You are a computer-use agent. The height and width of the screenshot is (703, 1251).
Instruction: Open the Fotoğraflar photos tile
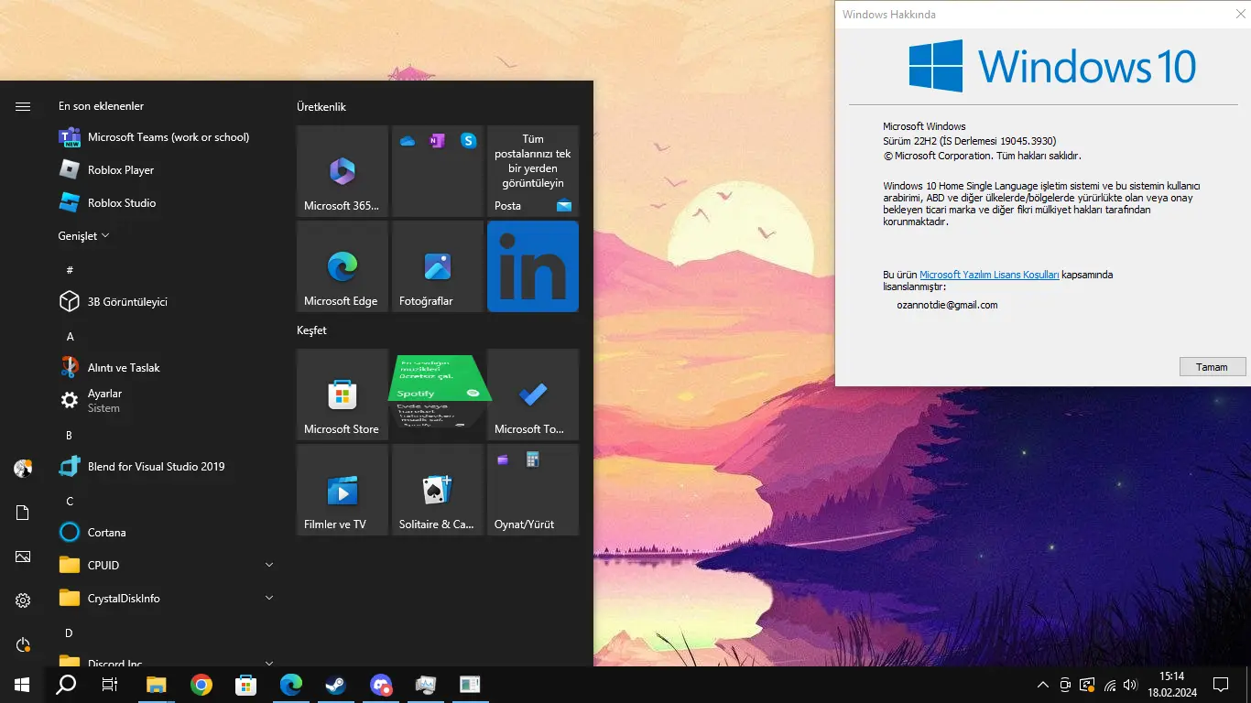[x=438, y=266]
